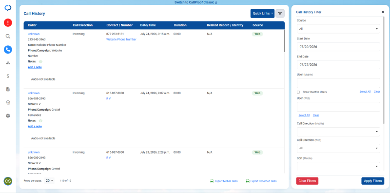Open Call Direction (Web) dropdown
390x193 pixels.
point(338,148)
